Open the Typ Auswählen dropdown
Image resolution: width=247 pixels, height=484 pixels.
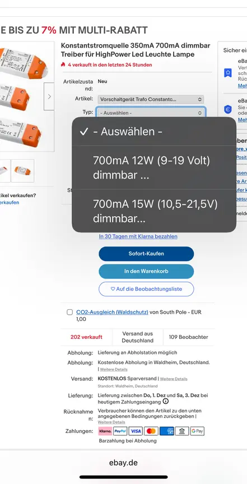(151, 113)
